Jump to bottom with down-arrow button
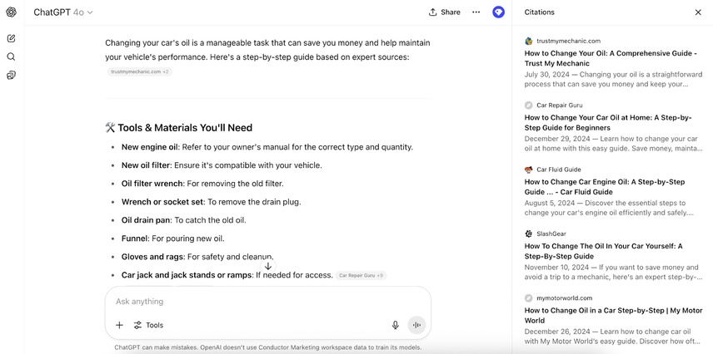Image resolution: width=713 pixels, height=354 pixels. (268, 266)
